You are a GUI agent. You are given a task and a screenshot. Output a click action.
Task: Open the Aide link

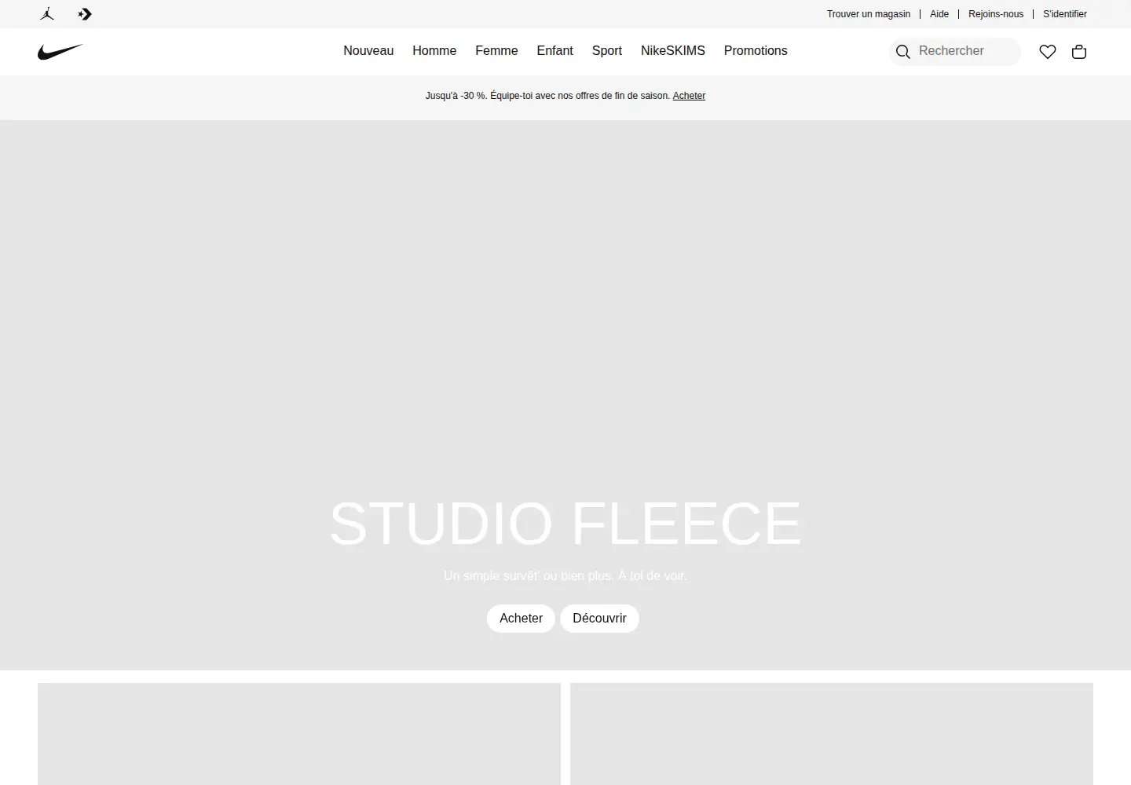click(939, 14)
